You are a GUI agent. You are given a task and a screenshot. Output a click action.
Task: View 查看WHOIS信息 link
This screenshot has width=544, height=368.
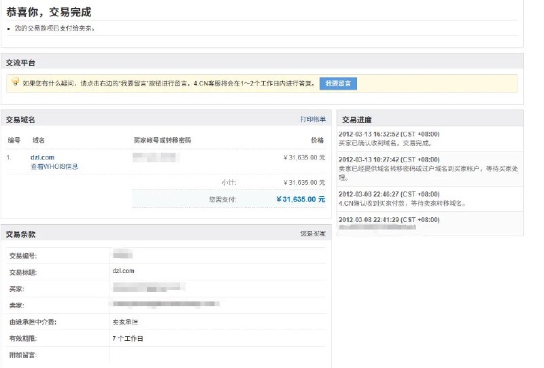click(x=54, y=166)
